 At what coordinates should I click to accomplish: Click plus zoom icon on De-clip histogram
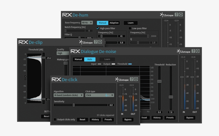click(x=25, y=76)
